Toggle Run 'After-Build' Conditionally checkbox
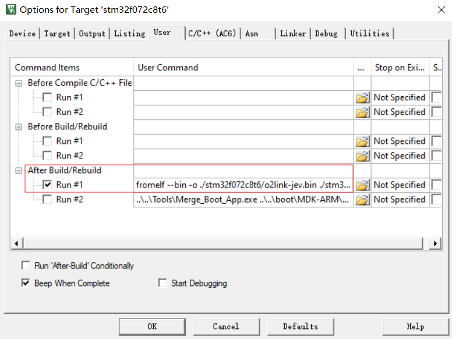The height and width of the screenshot is (339, 452). click(x=26, y=266)
